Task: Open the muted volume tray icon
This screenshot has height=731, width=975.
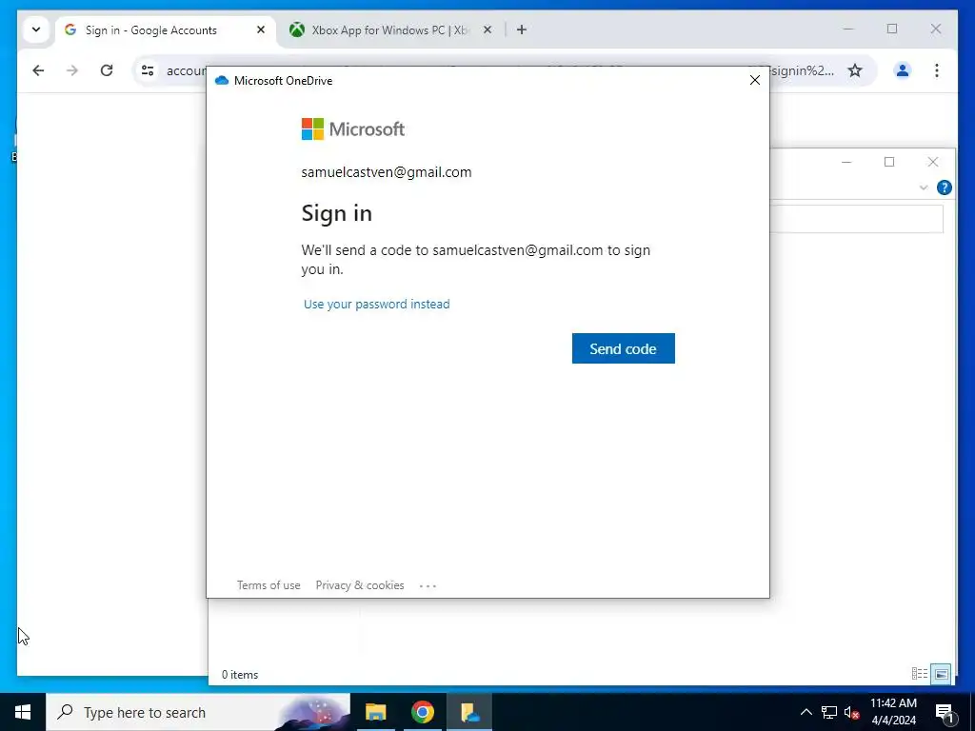Action: (x=852, y=712)
